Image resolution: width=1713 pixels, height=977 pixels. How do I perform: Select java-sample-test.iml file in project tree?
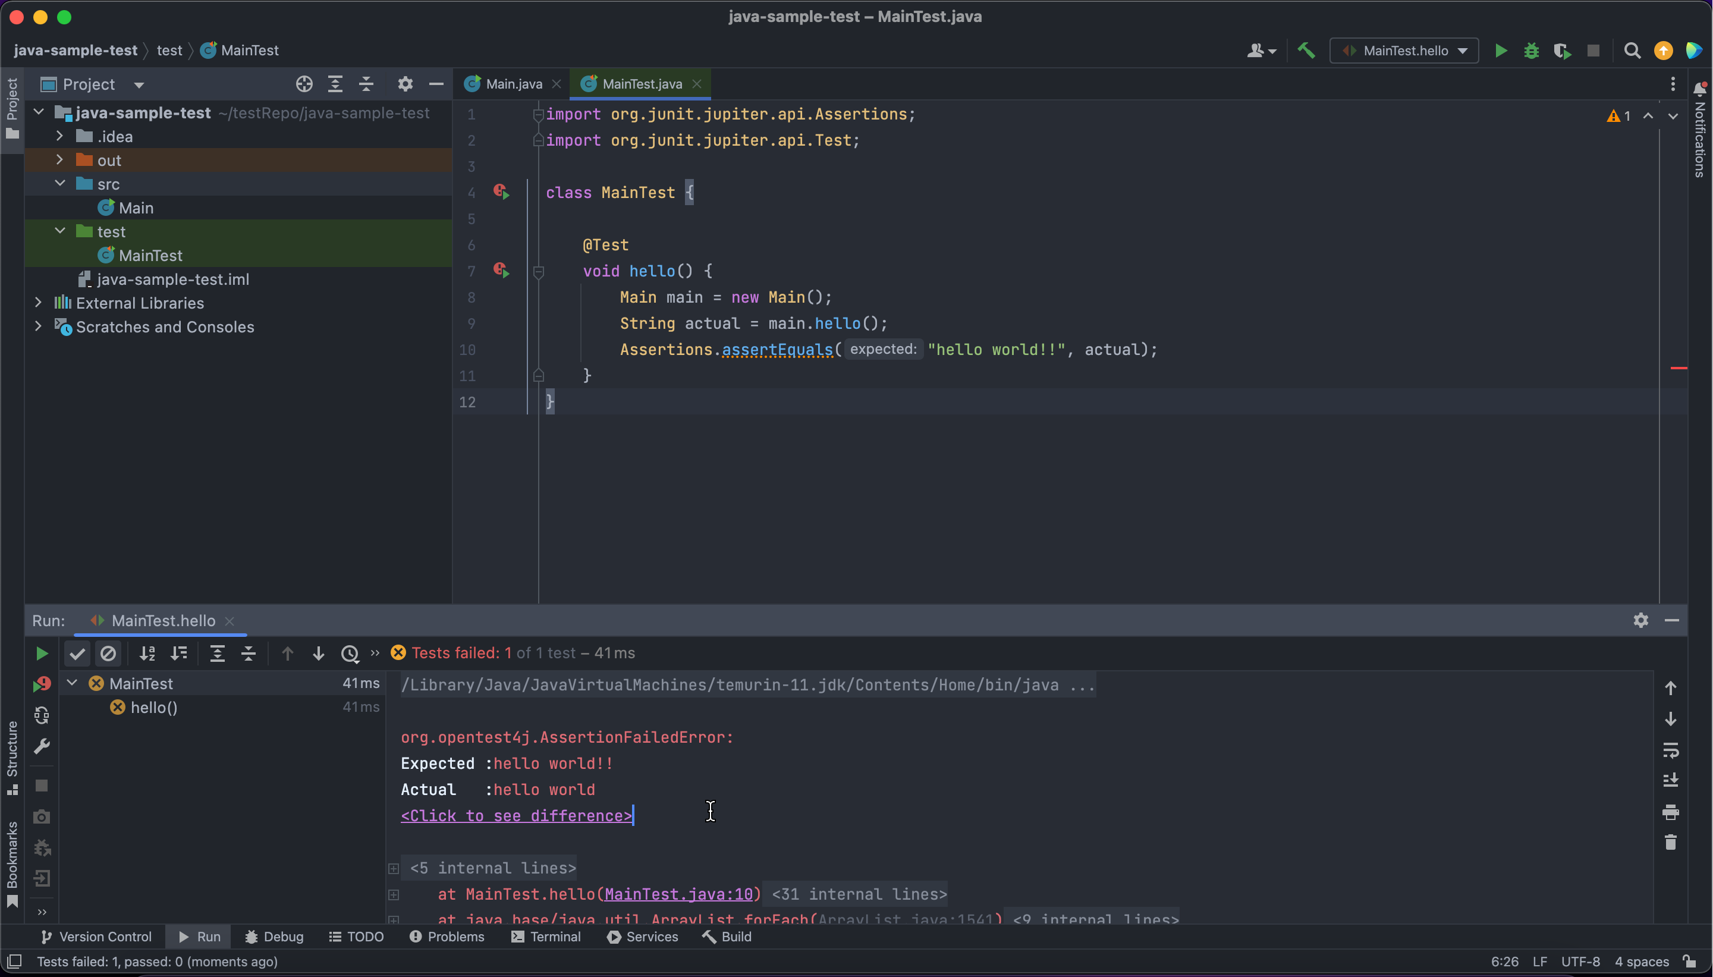coord(172,279)
